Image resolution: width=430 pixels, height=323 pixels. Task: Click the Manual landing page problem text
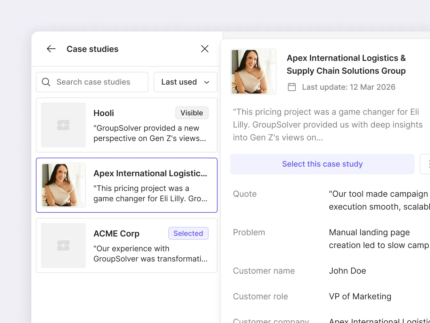click(379, 239)
